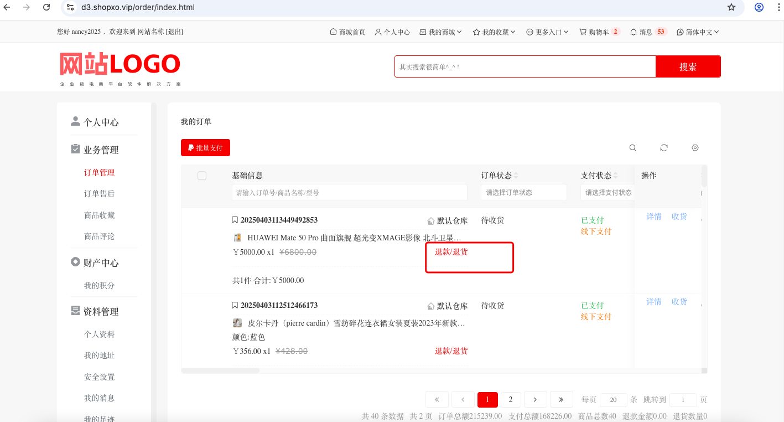
Task: Open 详情 for the HUAWEI Mate 50 order
Action: click(654, 217)
